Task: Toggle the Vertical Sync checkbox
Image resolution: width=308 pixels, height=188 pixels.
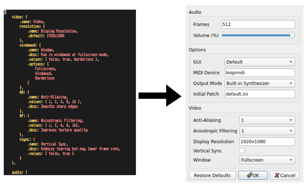Action: (242, 151)
